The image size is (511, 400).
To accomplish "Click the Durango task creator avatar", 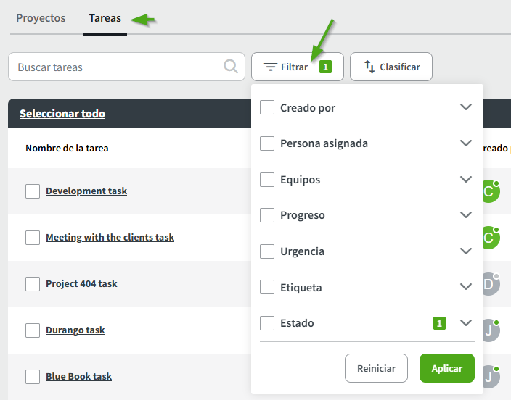I will (x=490, y=330).
